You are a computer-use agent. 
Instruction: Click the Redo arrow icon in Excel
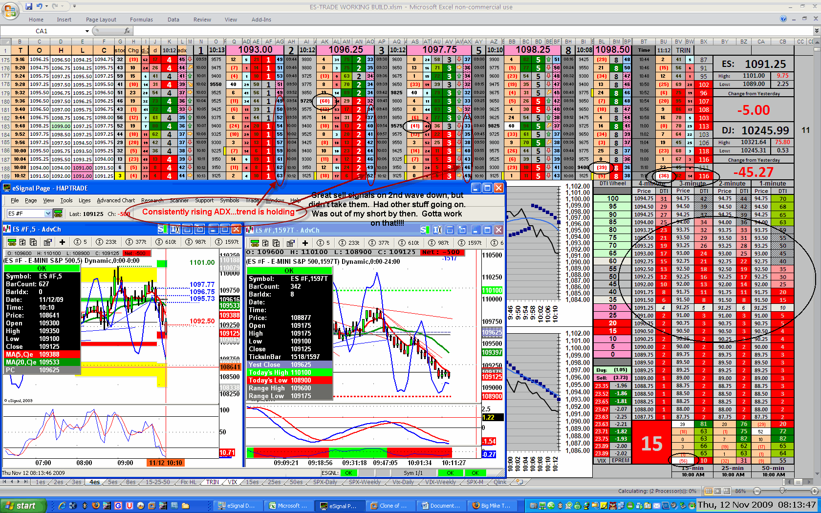pos(55,6)
